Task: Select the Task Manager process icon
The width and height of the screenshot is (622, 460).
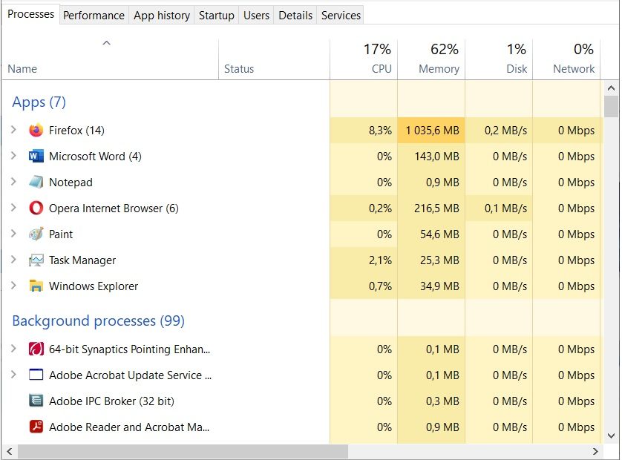Action: click(36, 260)
